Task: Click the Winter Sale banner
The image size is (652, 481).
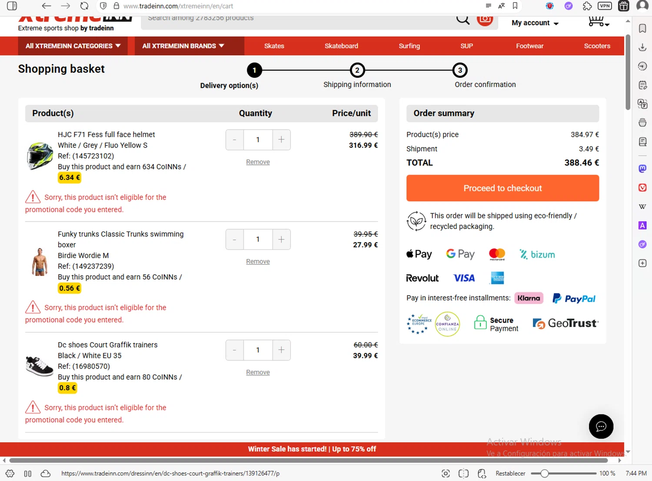Action: pos(312,449)
